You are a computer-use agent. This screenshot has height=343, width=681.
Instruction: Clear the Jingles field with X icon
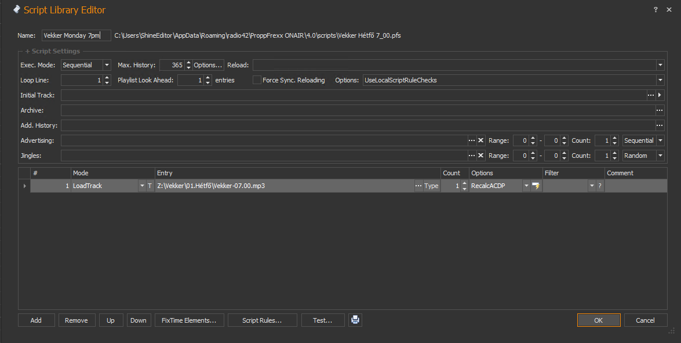[480, 156]
